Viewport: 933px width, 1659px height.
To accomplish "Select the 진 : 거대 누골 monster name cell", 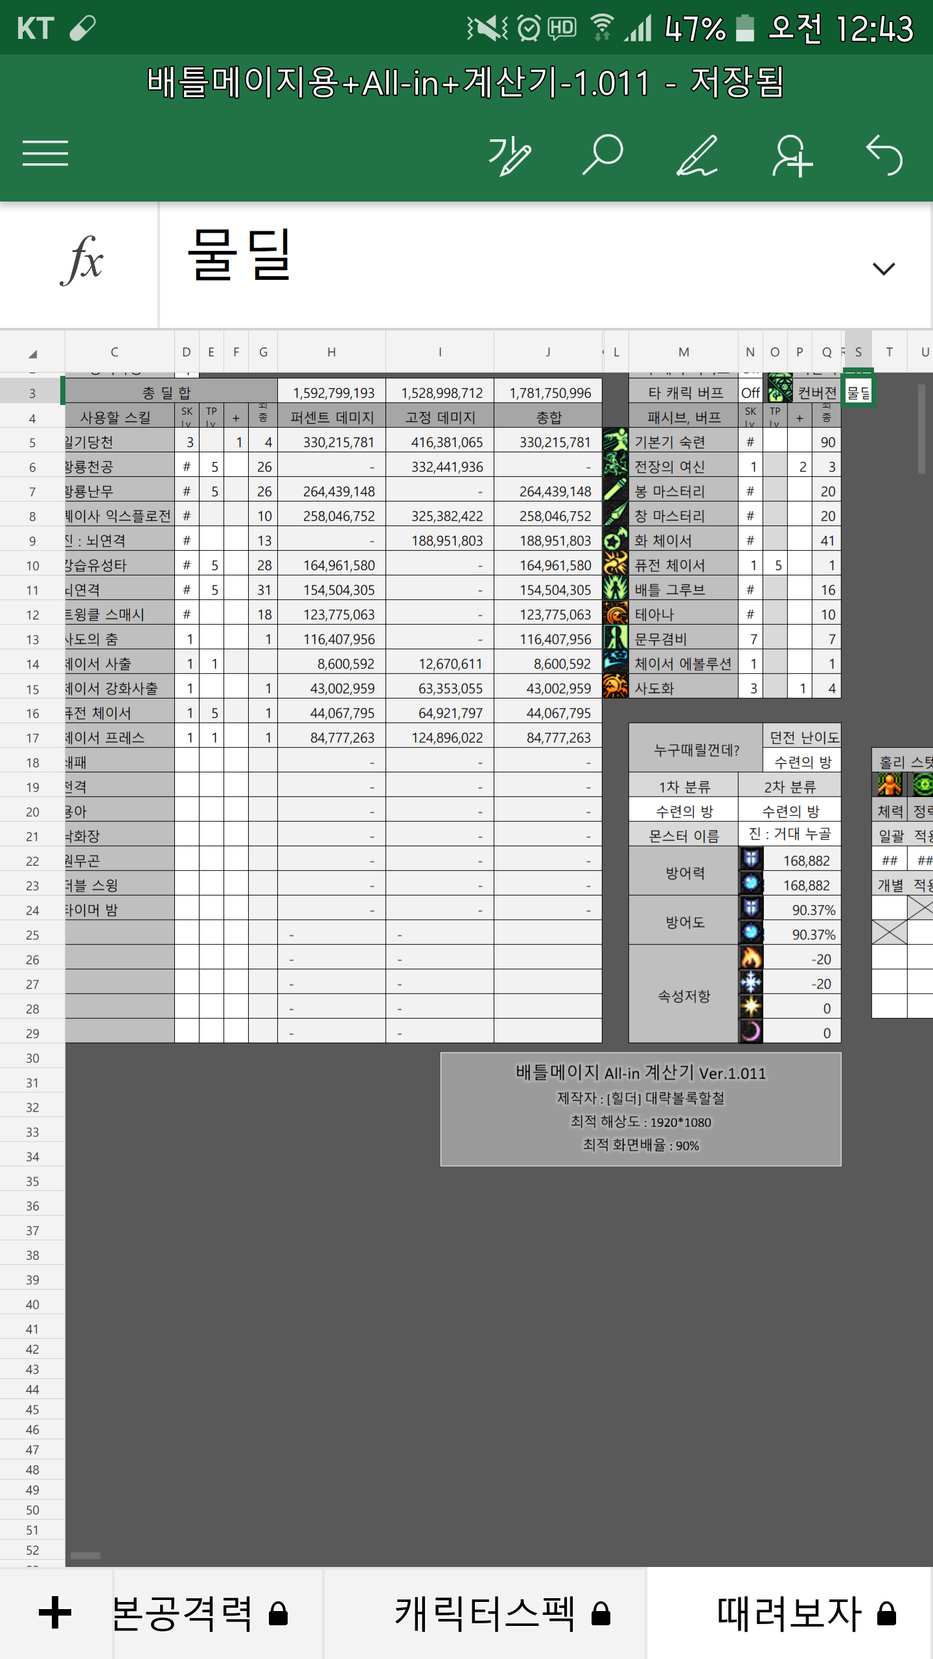I will [789, 835].
